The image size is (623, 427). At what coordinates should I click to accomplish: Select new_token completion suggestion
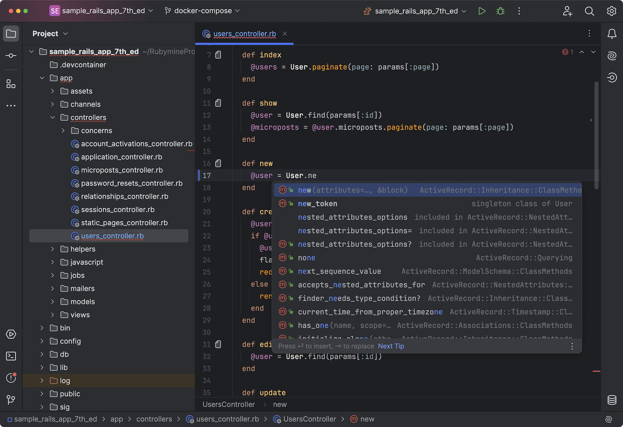[317, 204]
